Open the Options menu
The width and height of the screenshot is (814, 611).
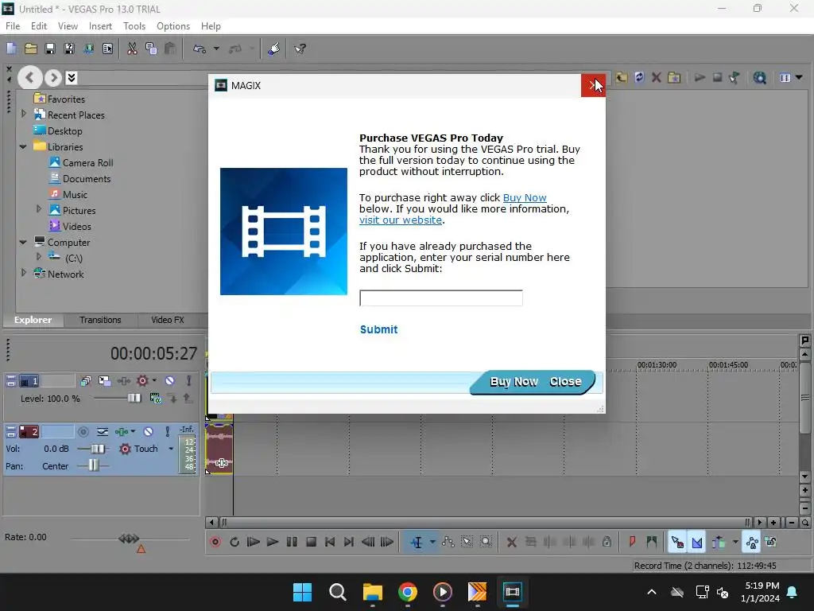click(x=172, y=26)
